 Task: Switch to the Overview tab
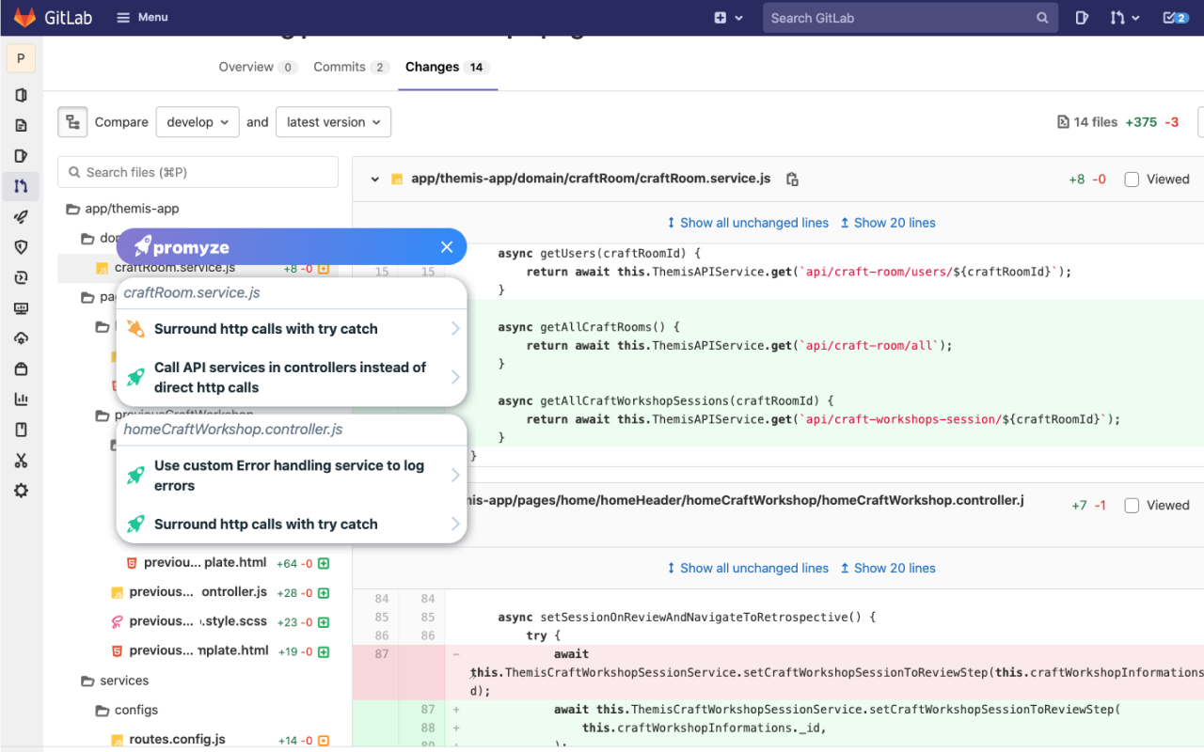pyautogui.click(x=258, y=67)
